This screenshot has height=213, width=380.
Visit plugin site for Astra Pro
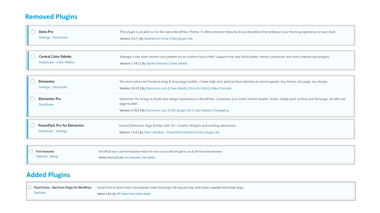(182, 38)
